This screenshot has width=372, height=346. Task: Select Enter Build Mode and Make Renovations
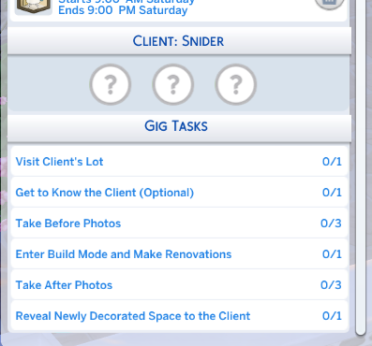179,254
